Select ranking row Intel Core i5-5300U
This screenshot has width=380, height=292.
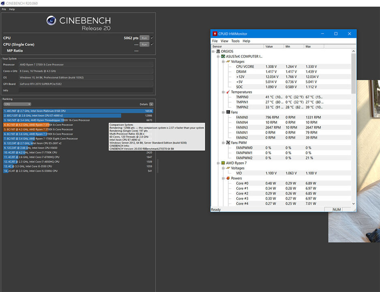78,171
